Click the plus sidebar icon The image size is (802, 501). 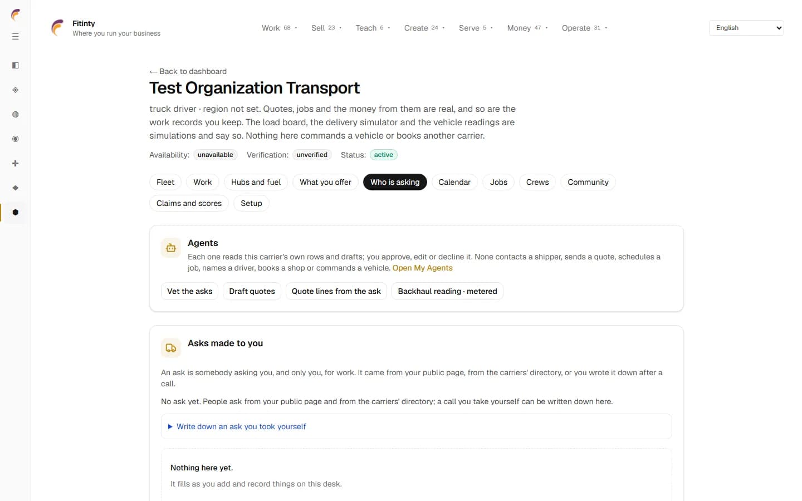click(16, 164)
